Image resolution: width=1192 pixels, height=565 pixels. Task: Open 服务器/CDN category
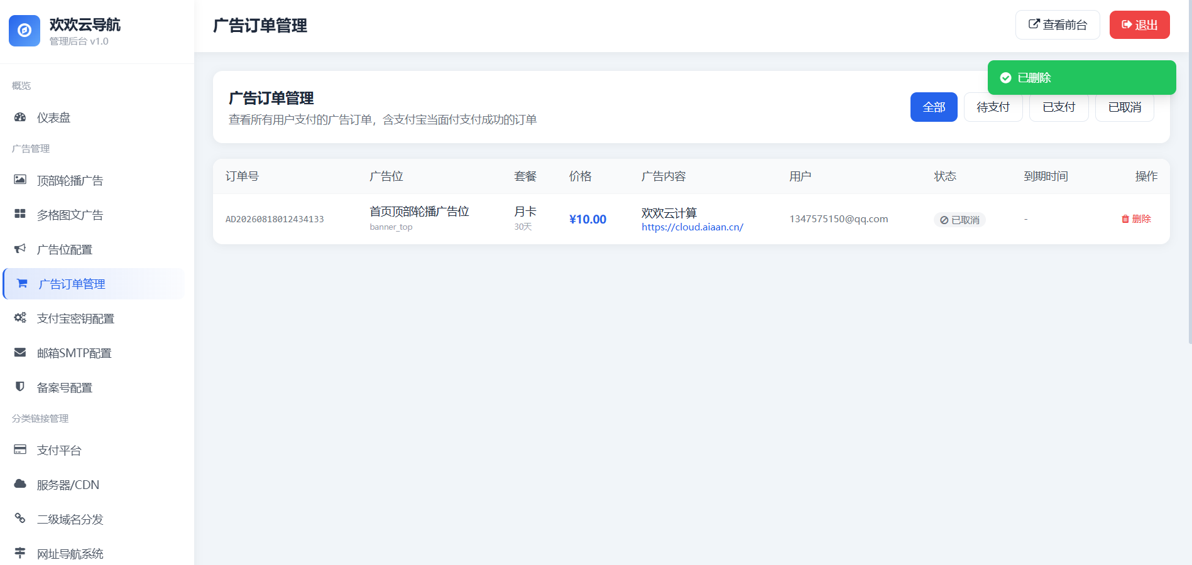coord(94,485)
